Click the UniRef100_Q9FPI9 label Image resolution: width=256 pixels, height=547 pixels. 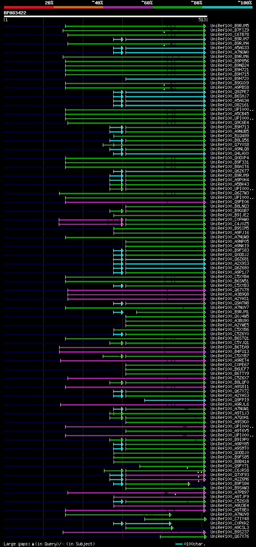pos(230,400)
